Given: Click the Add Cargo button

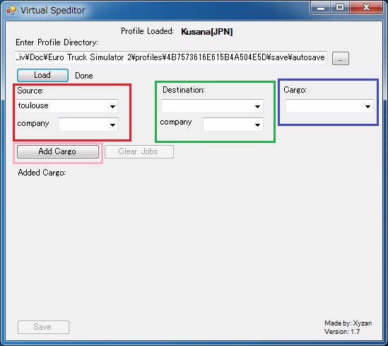Looking at the screenshot, I should (x=58, y=151).
